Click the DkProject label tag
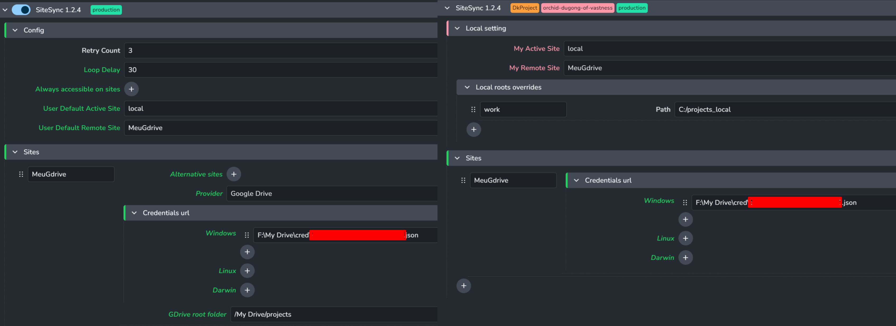Image resolution: width=896 pixels, height=326 pixels. pyautogui.click(x=524, y=8)
